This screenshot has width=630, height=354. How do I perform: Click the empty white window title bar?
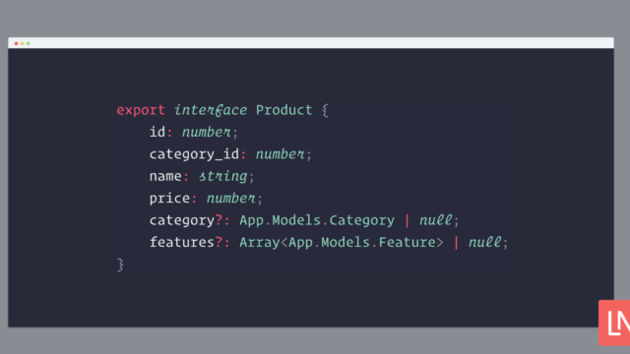[x=311, y=43]
